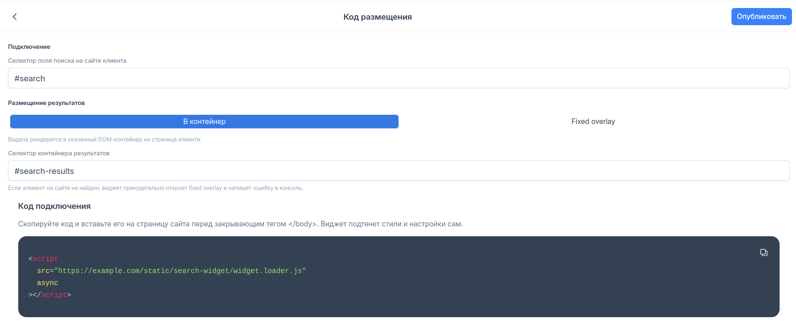Focus the search field selector input with #search
Screen dimensions: 796x323
click(x=399, y=78)
